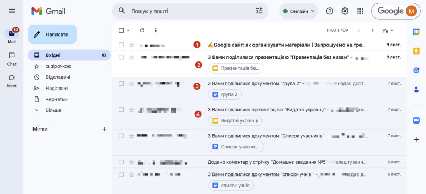Click the Пошук у пошті search field
The image size is (426, 194).
coord(190,11)
